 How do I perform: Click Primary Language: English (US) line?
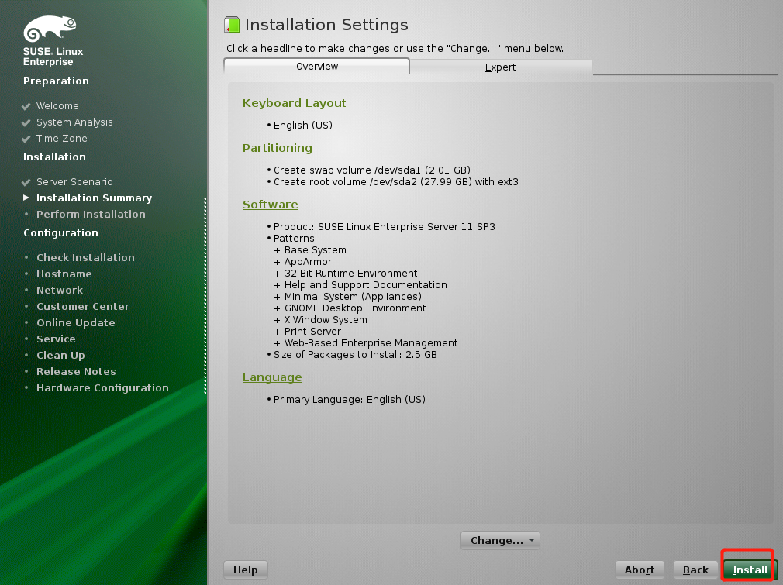[349, 400]
